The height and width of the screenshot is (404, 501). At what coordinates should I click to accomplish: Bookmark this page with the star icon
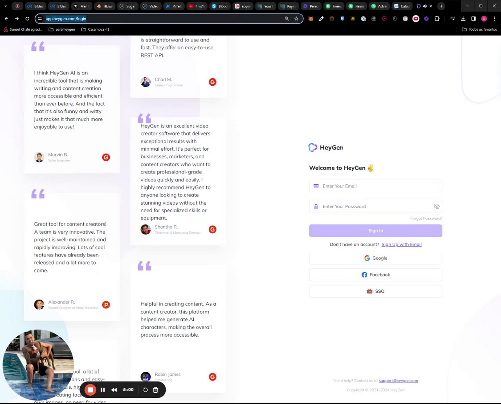[296, 18]
